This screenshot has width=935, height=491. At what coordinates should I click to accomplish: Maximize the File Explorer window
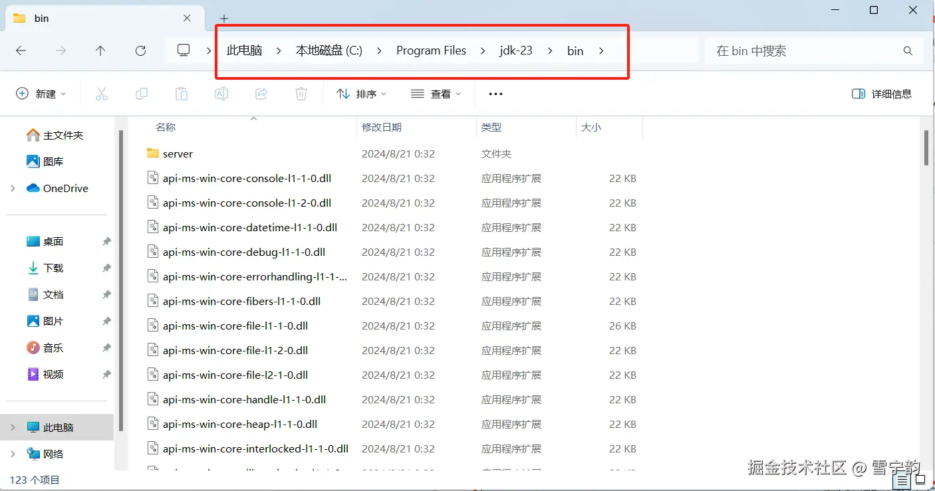[x=874, y=10]
